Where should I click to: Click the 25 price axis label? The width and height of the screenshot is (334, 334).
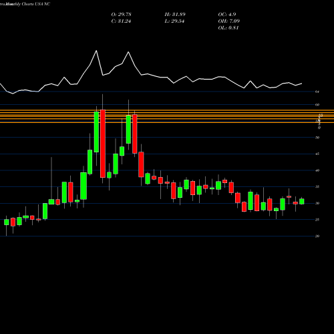click(317, 220)
